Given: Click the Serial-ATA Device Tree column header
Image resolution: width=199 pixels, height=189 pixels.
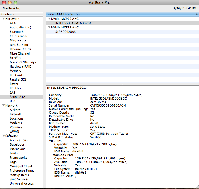Looking at the screenshot, I should (122, 14).
